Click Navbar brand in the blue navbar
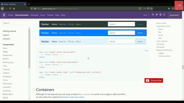 pyautogui.click(x=45, y=33)
